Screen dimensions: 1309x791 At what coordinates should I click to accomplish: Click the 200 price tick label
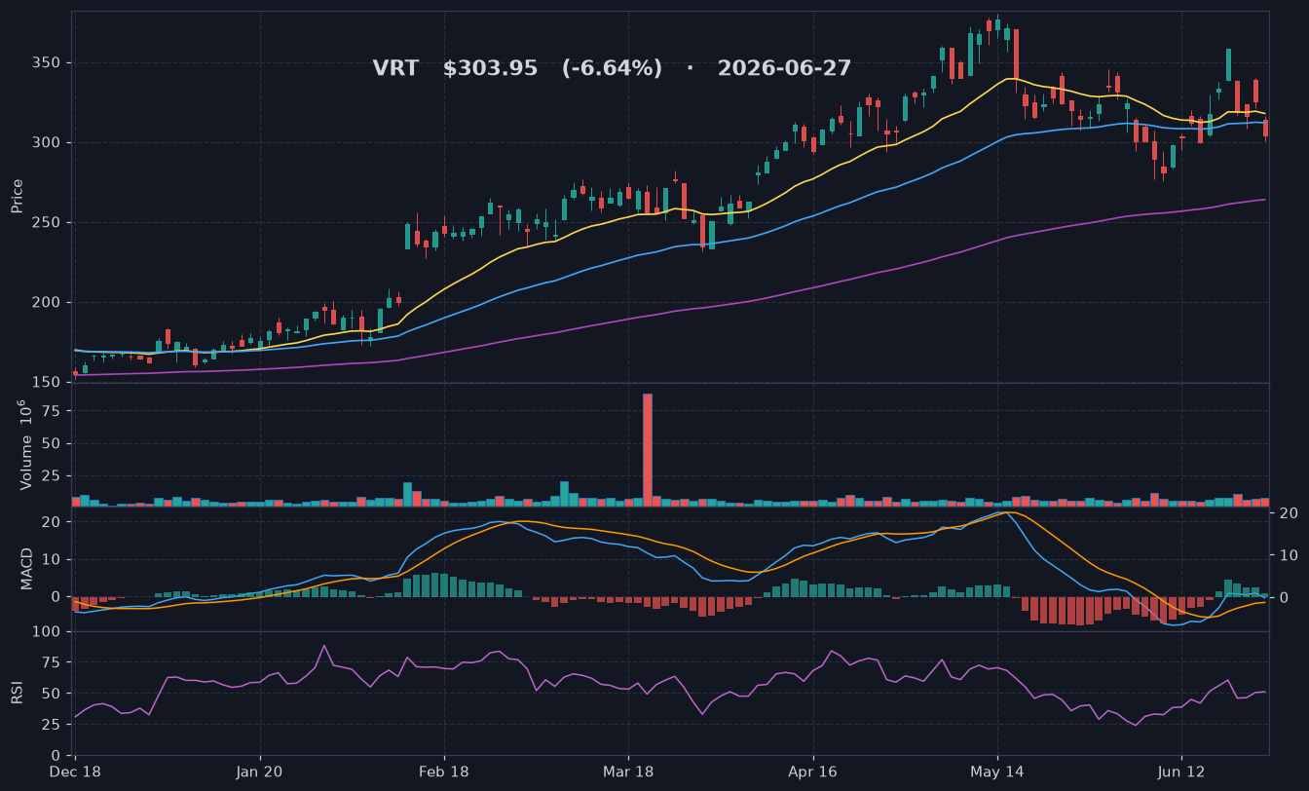point(48,303)
